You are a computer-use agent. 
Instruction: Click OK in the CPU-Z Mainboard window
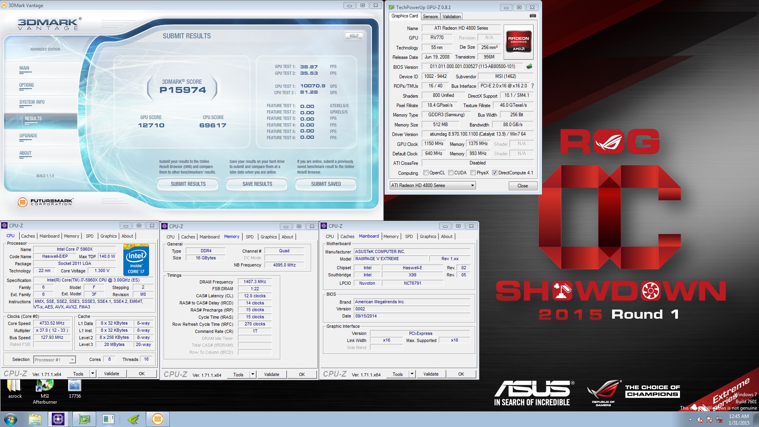pos(461,374)
